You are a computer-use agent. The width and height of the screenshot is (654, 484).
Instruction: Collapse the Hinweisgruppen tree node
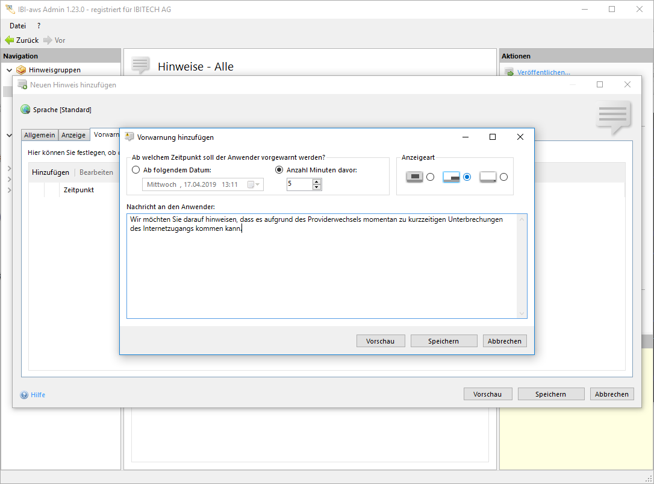tap(9, 70)
